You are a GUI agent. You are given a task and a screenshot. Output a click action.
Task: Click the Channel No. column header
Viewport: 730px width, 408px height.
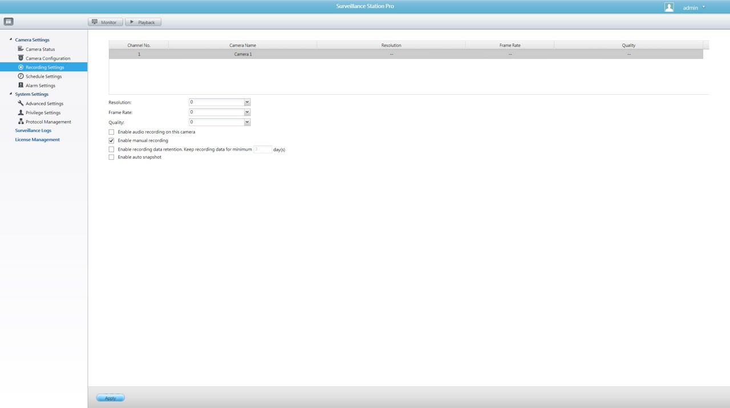pyautogui.click(x=139, y=45)
